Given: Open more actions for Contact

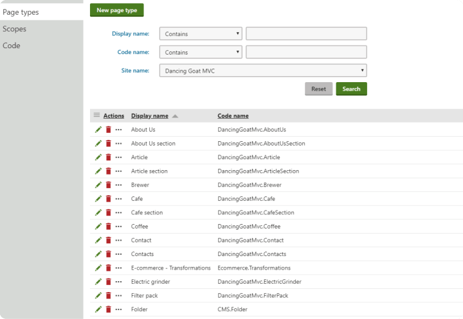Looking at the screenshot, I should click(x=118, y=240).
